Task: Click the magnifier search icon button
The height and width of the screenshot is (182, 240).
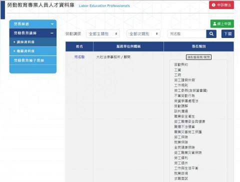Action: point(211,34)
